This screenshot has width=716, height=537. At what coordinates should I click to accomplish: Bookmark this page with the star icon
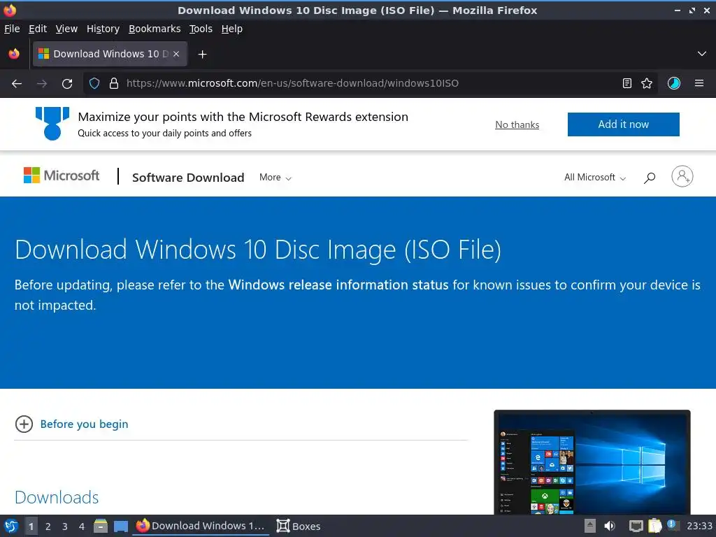(x=647, y=83)
